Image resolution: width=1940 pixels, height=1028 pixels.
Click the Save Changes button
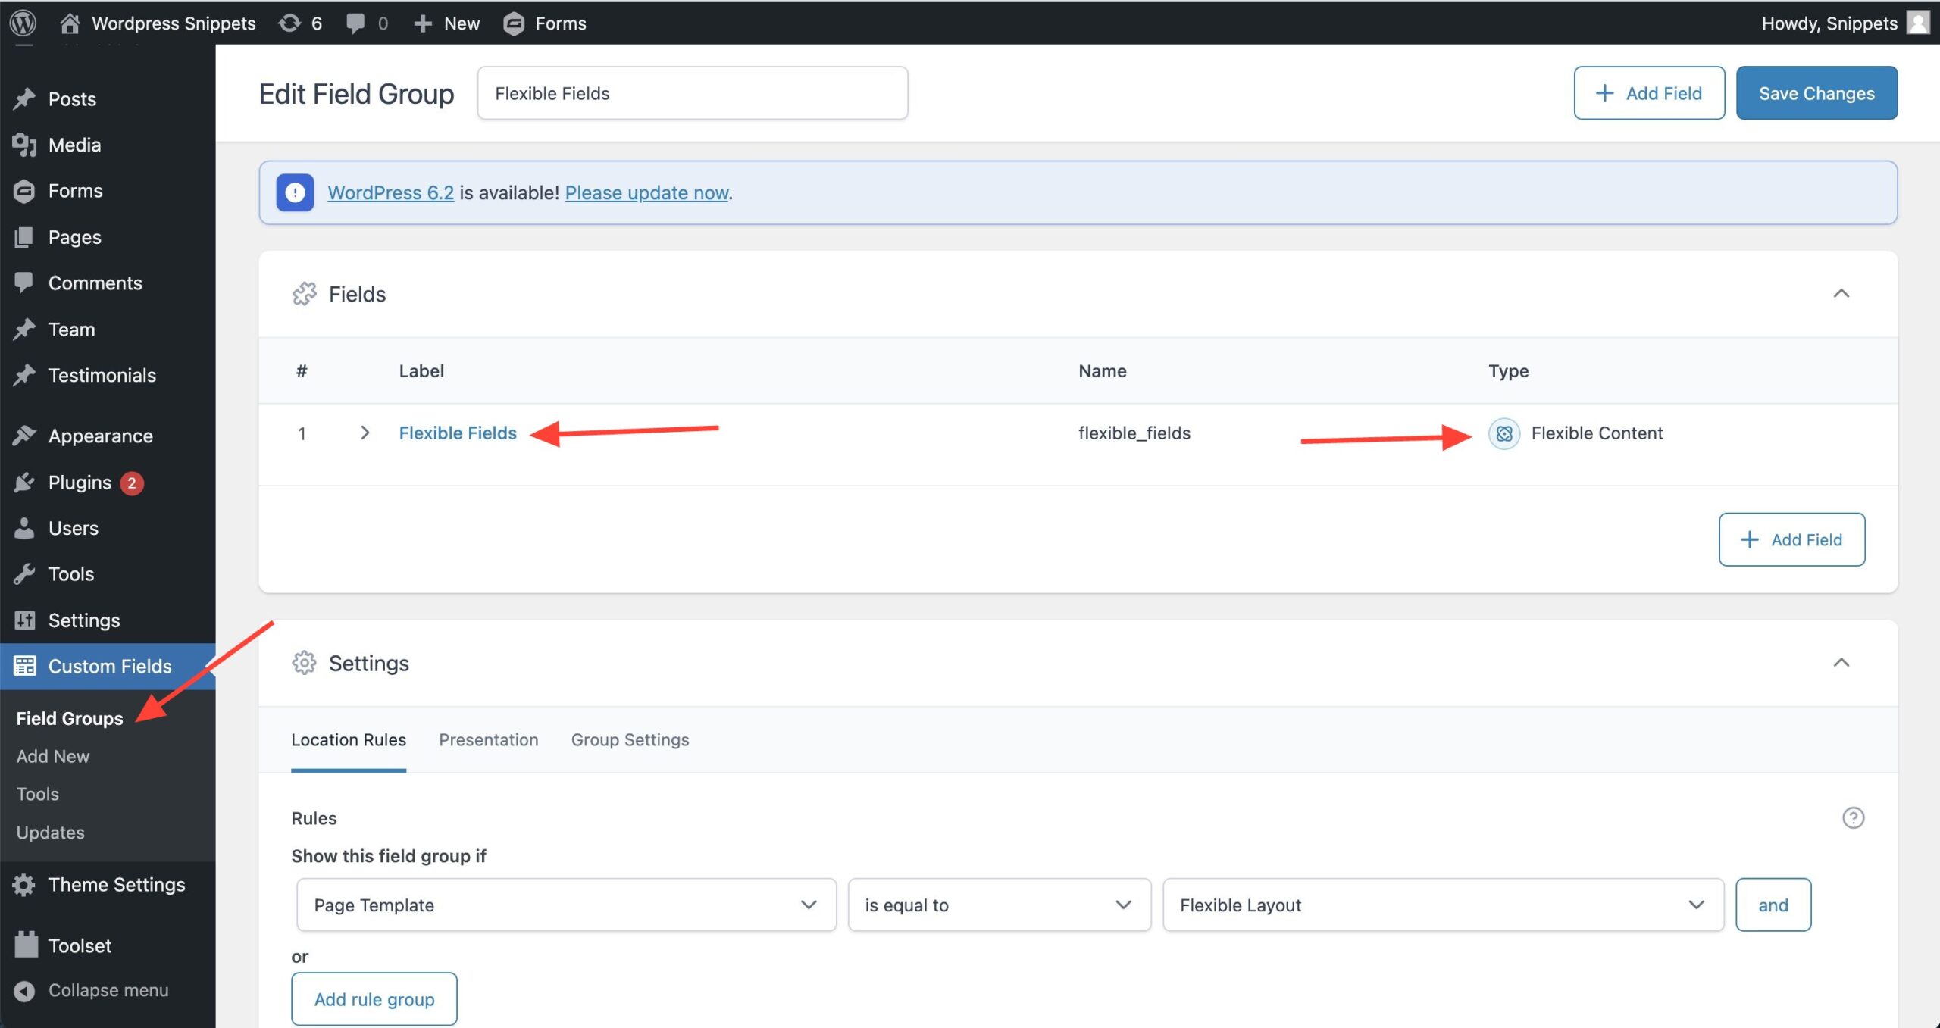(1816, 93)
